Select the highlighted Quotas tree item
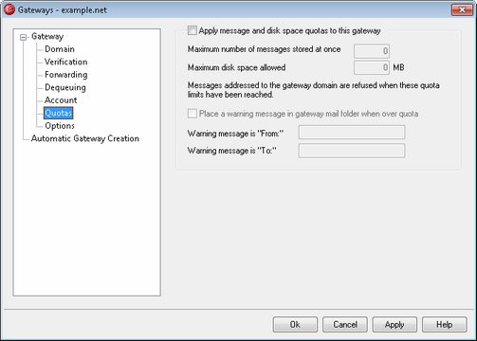This screenshot has height=341, width=477. point(59,113)
